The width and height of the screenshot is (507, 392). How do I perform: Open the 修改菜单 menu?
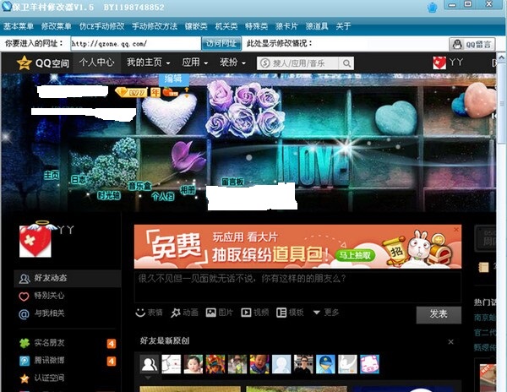click(57, 26)
